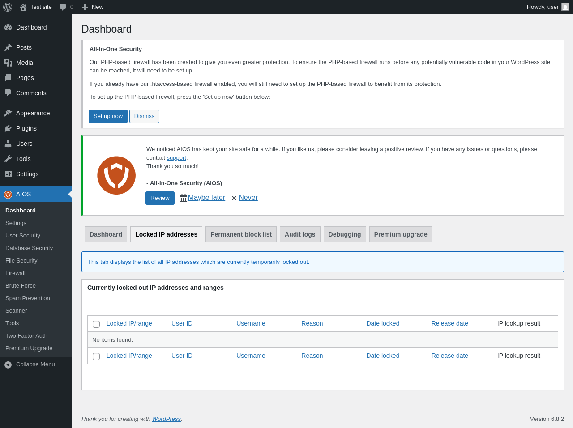Click the Posts pushpin icon
This screenshot has width=573, height=428.
[x=8, y=47]
